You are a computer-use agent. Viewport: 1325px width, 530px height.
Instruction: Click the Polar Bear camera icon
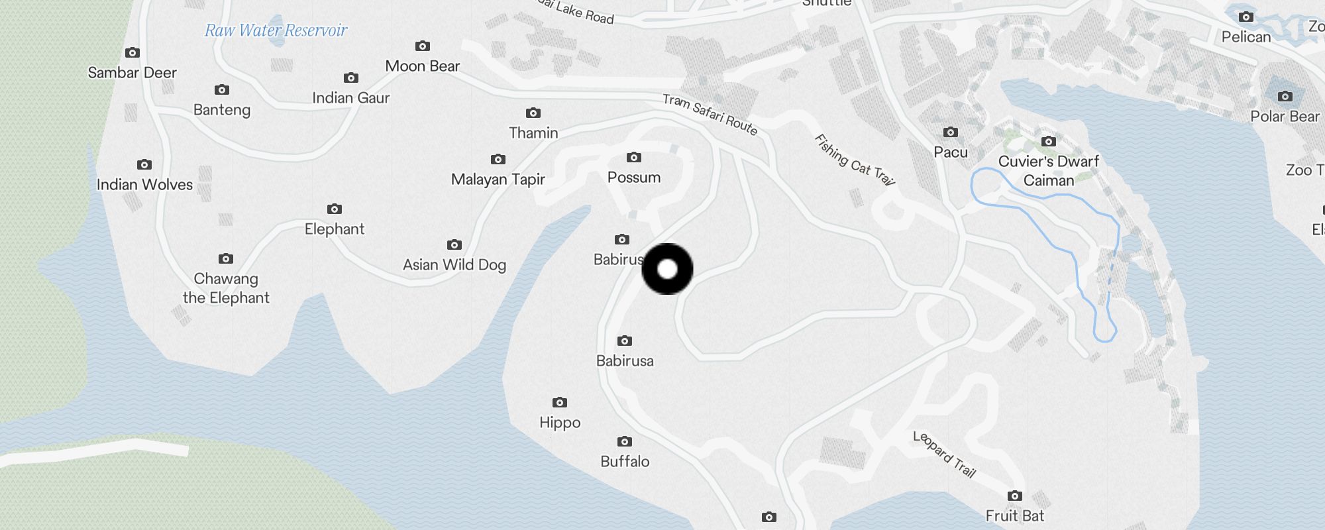(x=1285, y=96)
